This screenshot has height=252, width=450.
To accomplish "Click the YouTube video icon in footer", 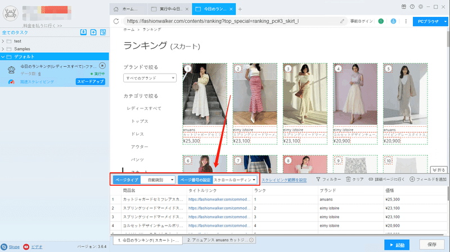I will (x=26, y=247).
